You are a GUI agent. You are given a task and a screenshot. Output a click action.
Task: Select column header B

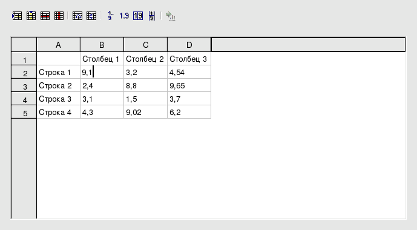102,45
